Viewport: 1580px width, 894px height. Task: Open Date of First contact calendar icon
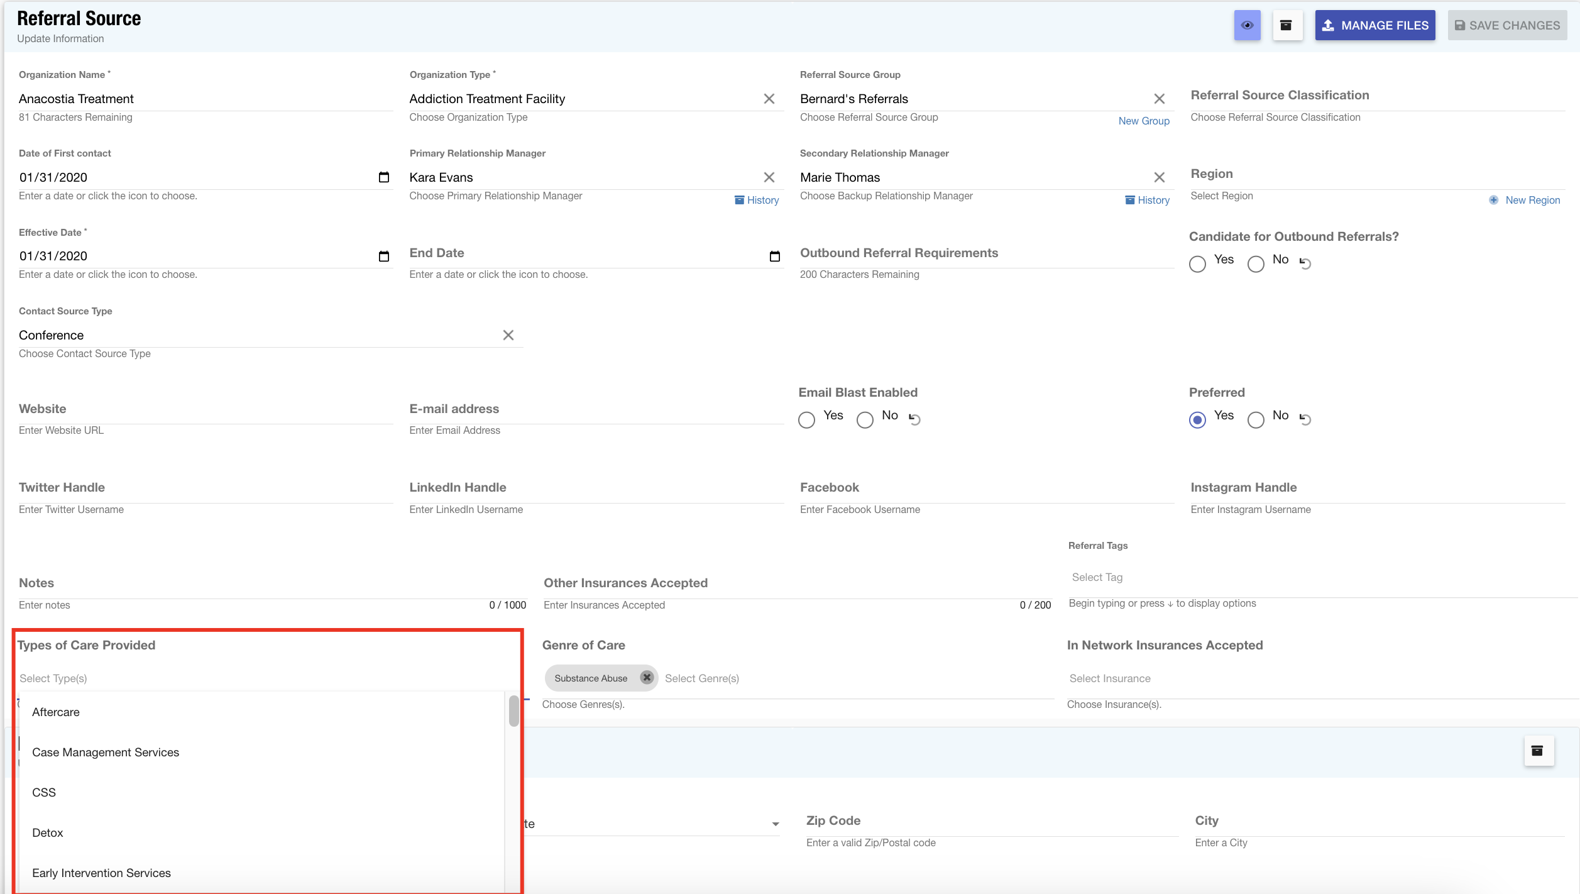click(x=383, y=177)
